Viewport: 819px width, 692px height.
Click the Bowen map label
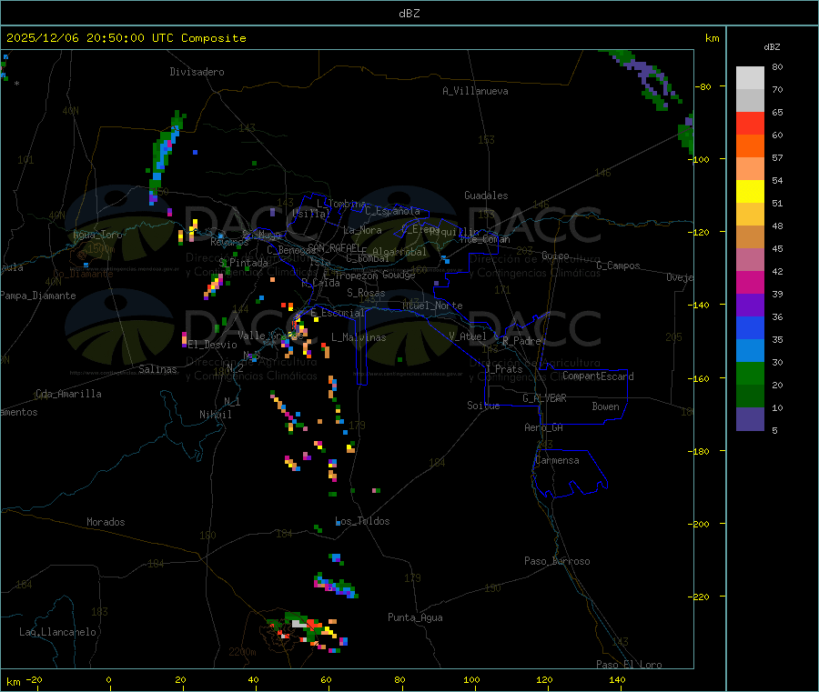pos(605,406)
